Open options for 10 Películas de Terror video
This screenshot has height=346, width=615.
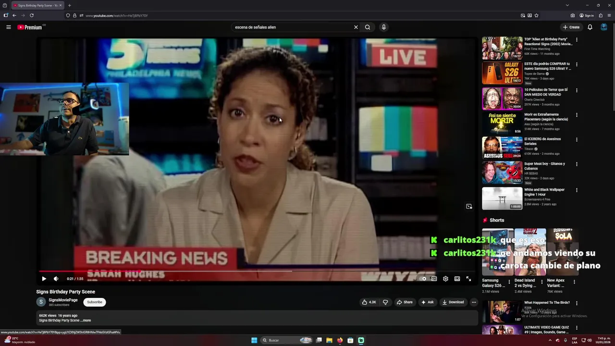[577, 90]
